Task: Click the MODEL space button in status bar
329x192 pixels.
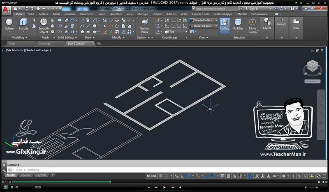Action: (152, 176)
